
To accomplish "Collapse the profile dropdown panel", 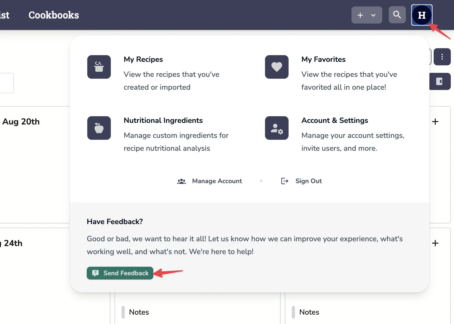I will (x=422, y=15).
